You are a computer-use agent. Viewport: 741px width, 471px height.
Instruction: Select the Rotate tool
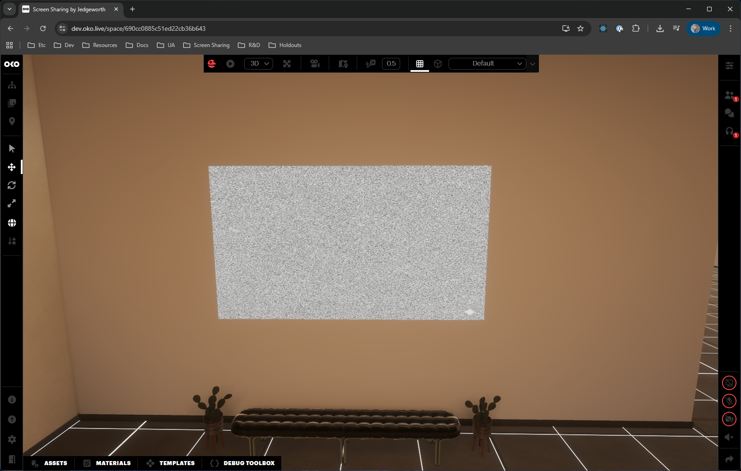tap(12, 185)
